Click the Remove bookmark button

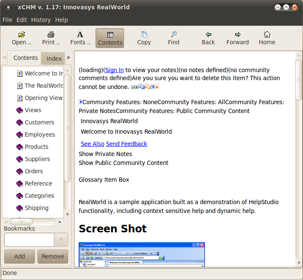pos(53,256)
